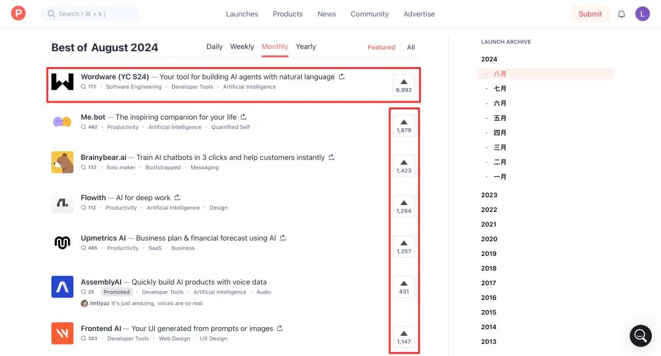Select the Monthly tab

[x=275, y=46]
